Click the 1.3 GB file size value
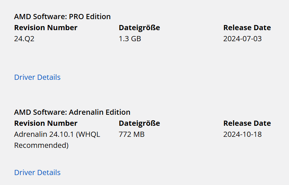 tap(130, 39)
